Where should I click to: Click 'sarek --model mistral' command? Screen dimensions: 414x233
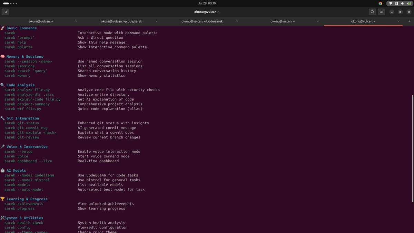point(27,180)
